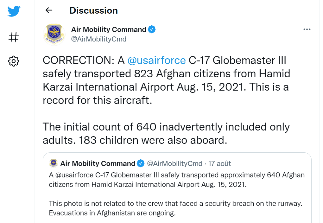
Task: Click the small avatar in the quoted tweet
Action: pos(53,163)
